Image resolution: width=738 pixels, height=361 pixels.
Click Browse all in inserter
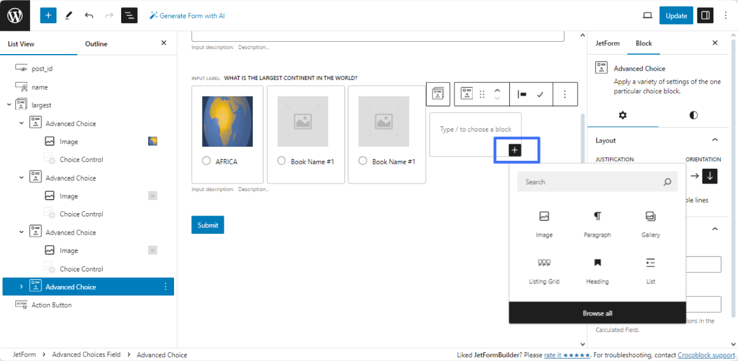pos(597,313)
